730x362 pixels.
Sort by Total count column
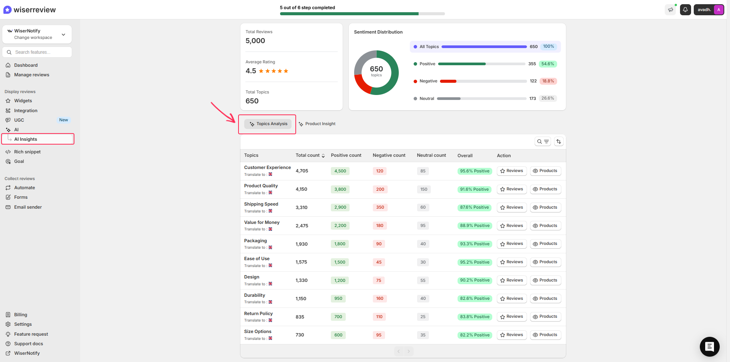310,156
